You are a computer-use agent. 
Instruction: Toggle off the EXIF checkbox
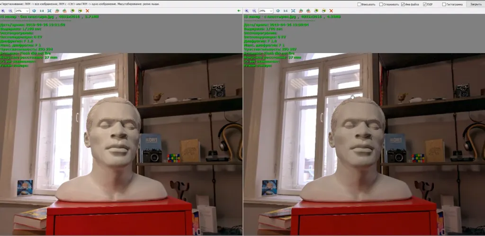(424, 4)
